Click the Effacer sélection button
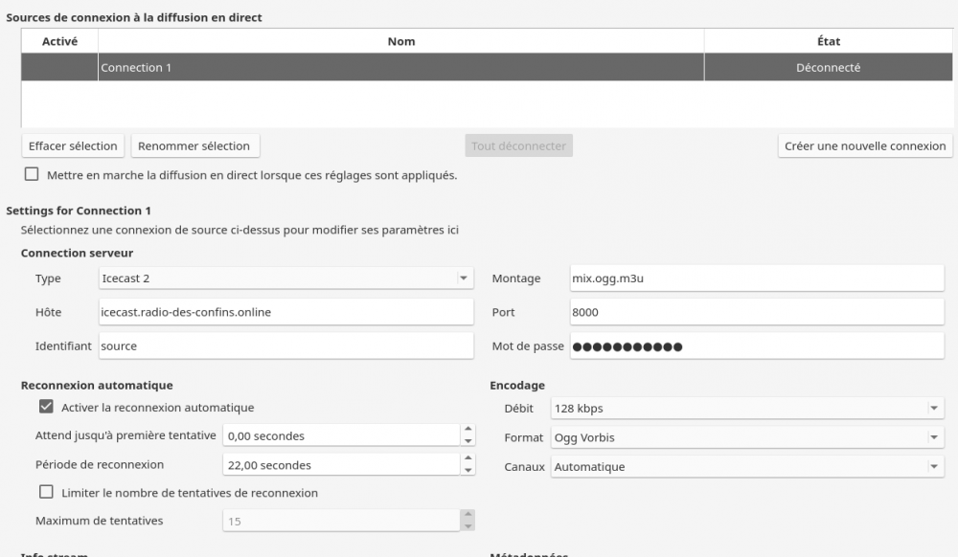 coord(73,146)
